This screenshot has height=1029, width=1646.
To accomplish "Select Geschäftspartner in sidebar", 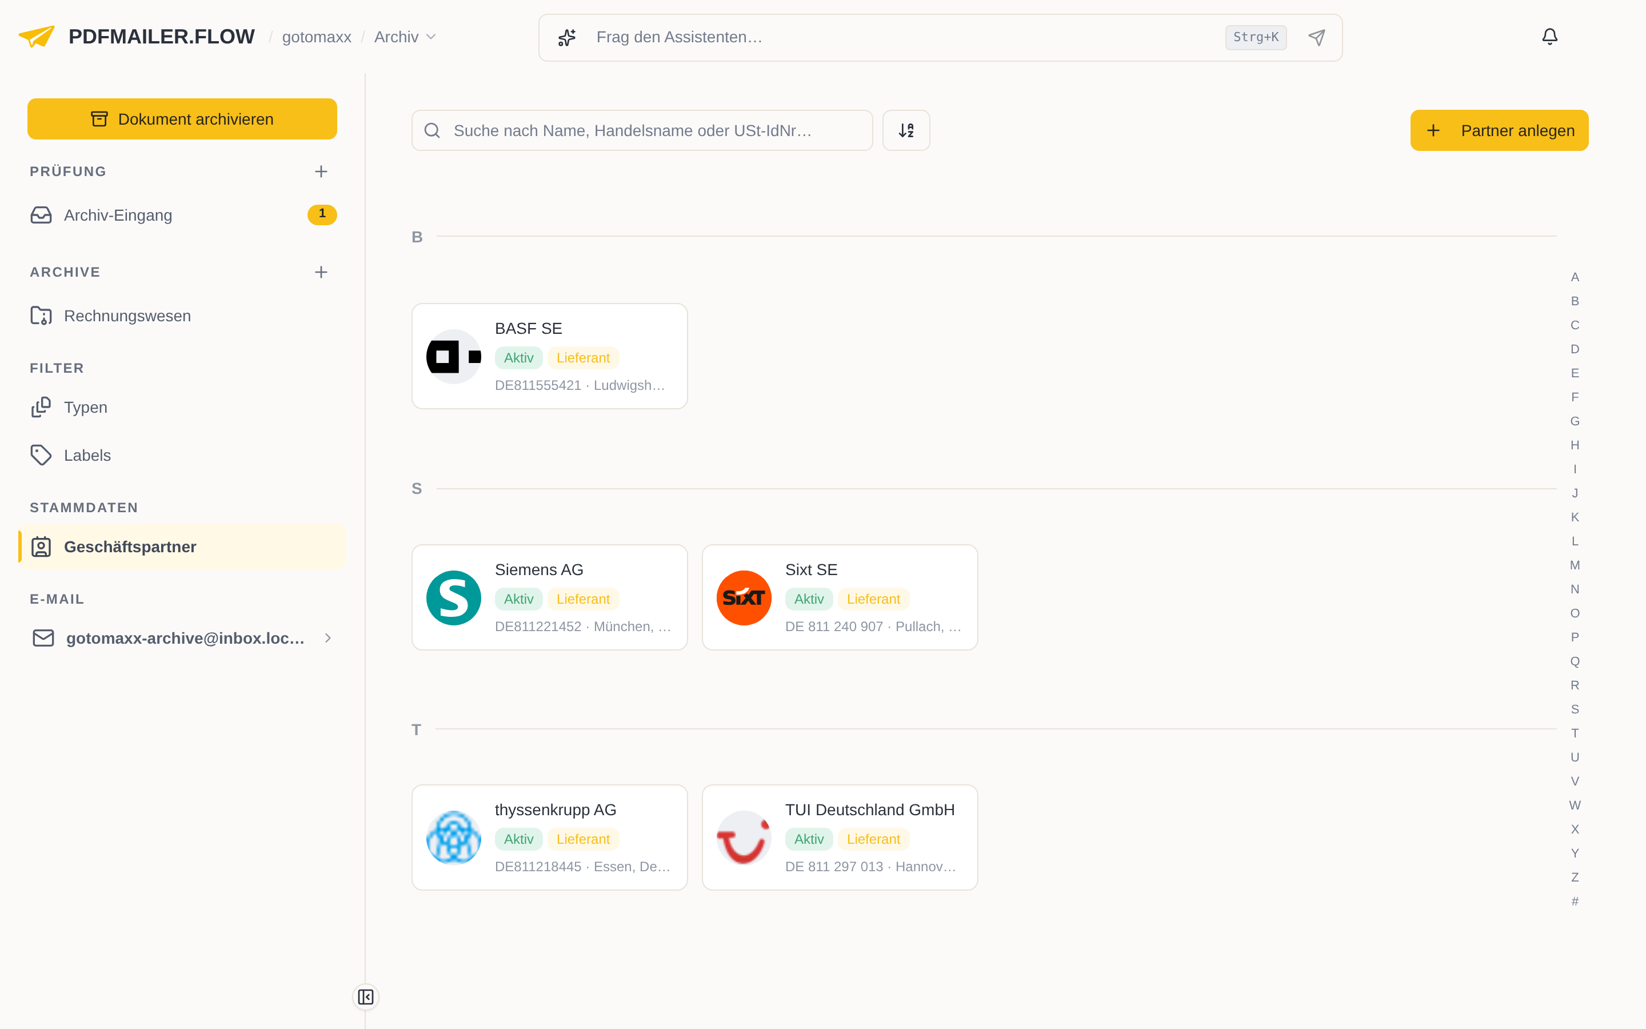I will [182, 547].
